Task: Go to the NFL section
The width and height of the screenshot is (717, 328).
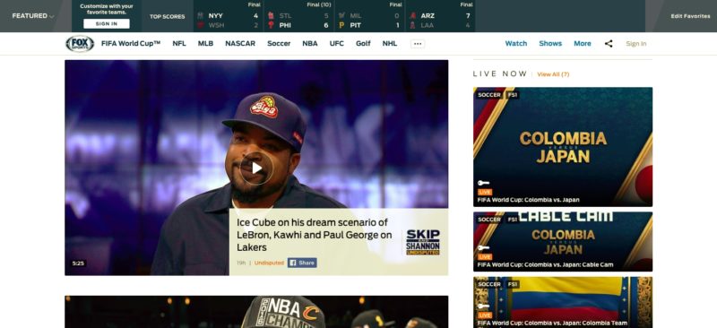Action: [x=179, y=43]
